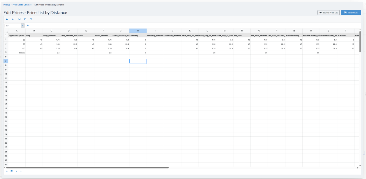Click the horizontal scrollbar left arrow
The height and width of the screenshot is (179, 366).
click(x=5, y=167)
